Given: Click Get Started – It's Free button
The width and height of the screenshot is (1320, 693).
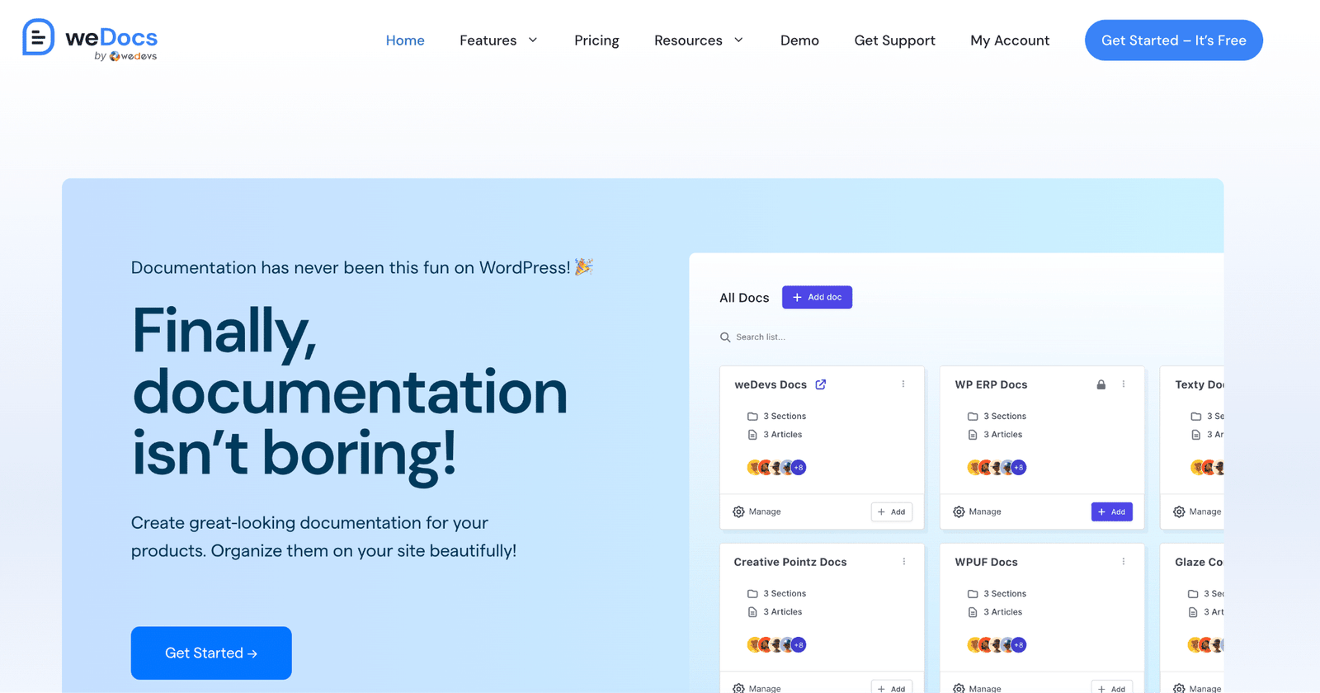Looking at the screenshot, I should 1173,40.
